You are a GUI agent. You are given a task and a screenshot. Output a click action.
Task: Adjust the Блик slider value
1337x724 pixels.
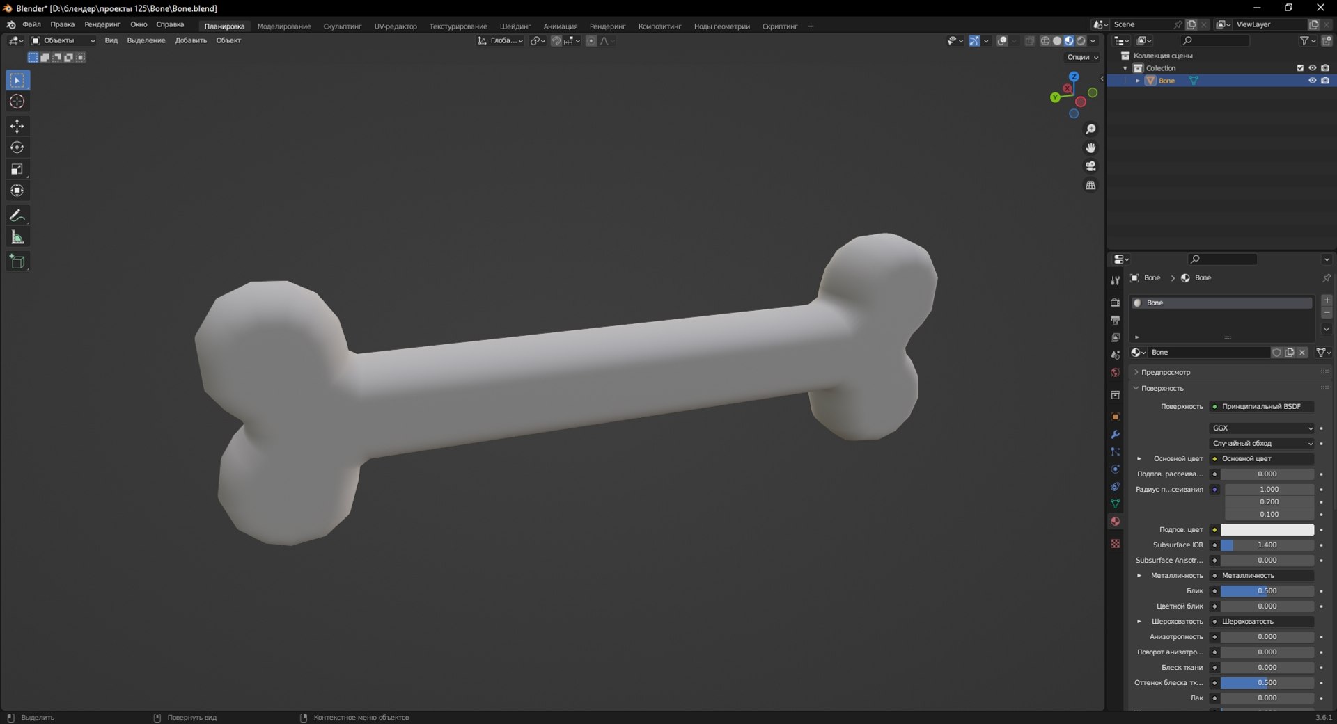click(1267, 591)
